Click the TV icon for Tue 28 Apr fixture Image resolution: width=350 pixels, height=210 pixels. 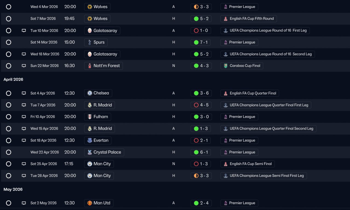tap(24, 176)
